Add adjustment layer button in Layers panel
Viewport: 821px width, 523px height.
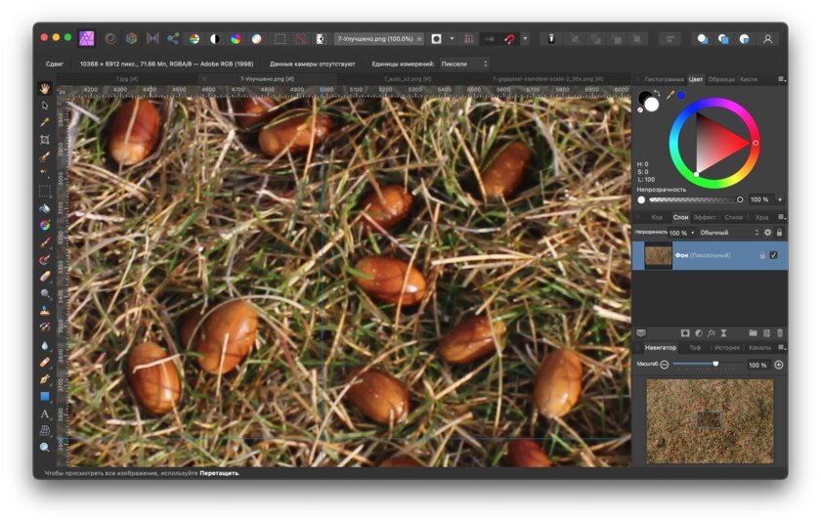point(699,333)
